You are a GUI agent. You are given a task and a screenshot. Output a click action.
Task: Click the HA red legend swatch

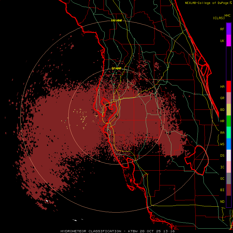click(x=229, y=86)
